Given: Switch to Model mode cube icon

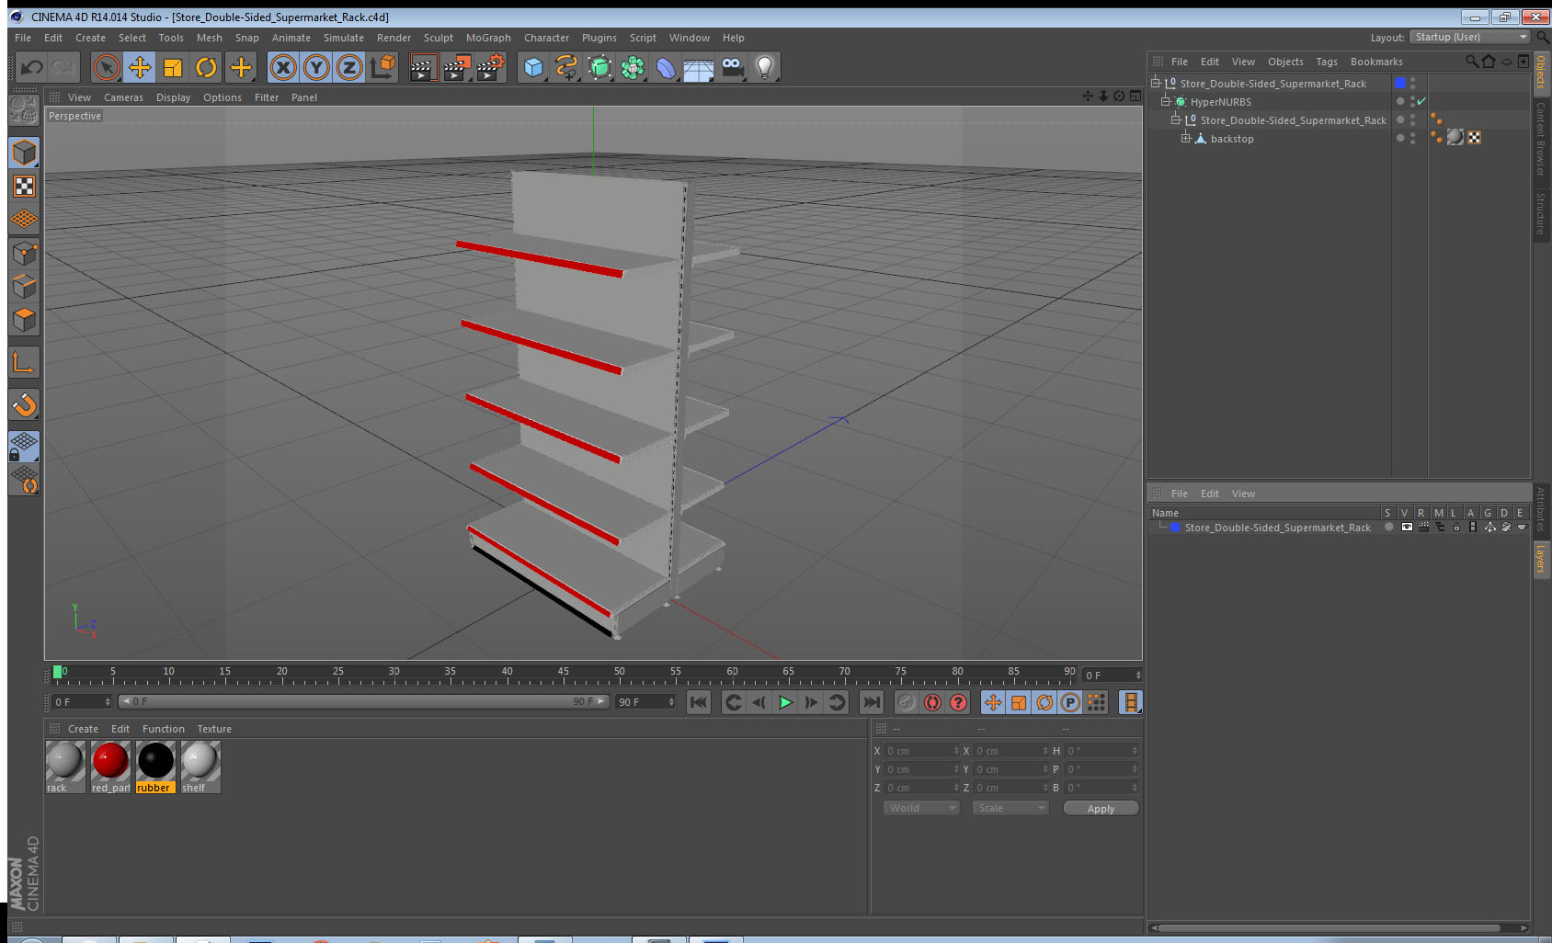Looking at the screenshot, I should [24, 153].
